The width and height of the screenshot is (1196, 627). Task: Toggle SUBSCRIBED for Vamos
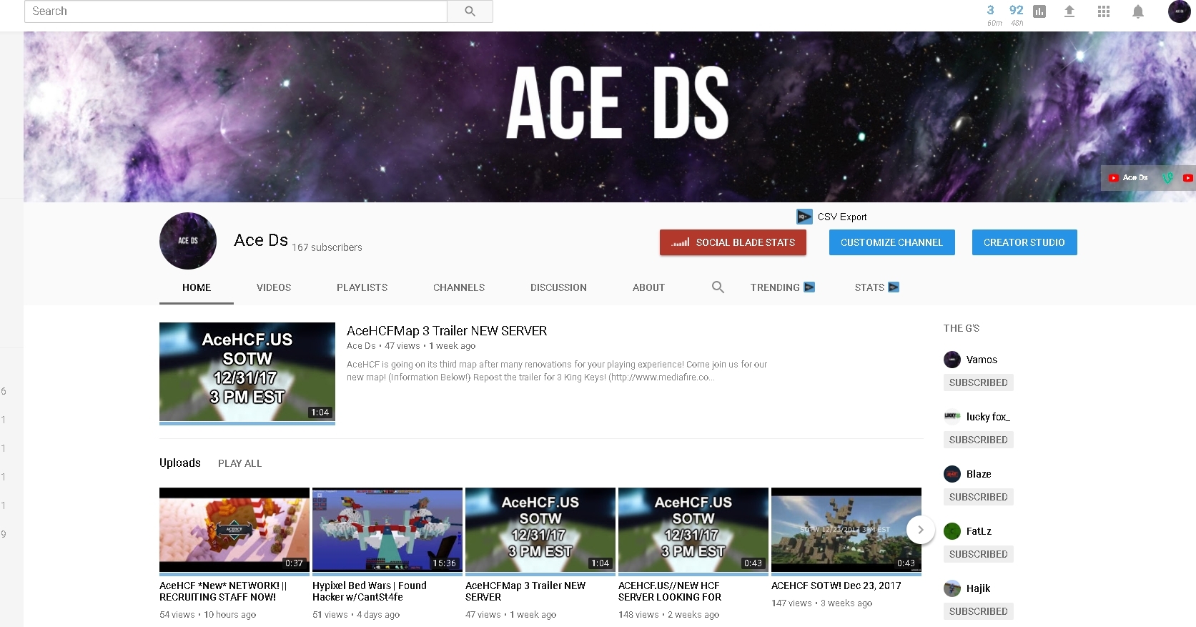click(x=978, y=382)
